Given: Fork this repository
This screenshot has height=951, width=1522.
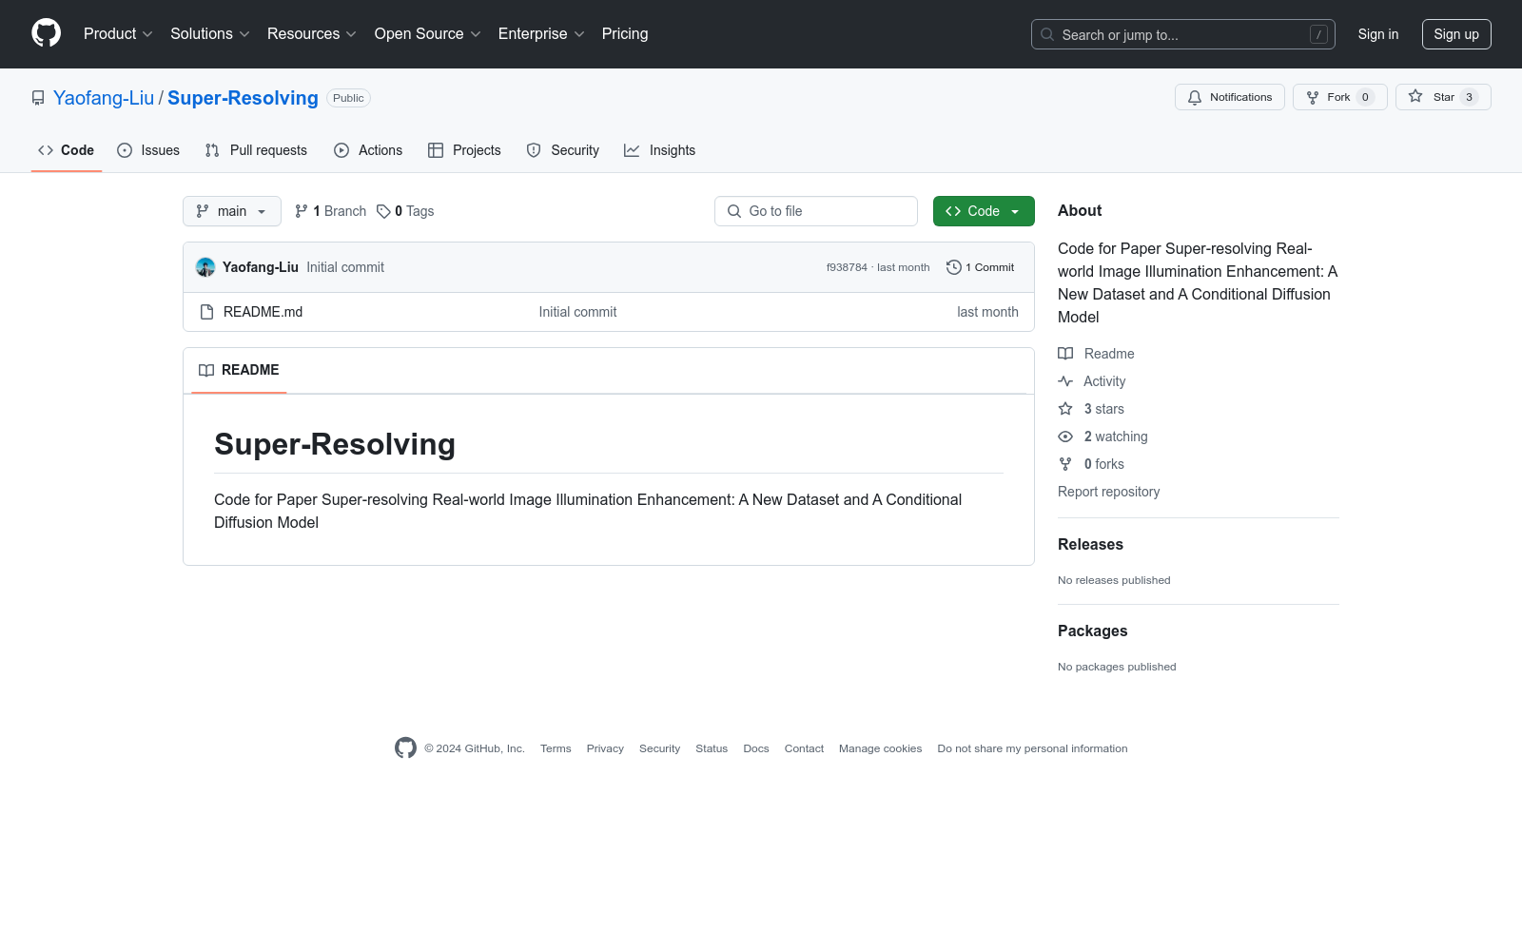Looking at the screenshot, I should pyautogui.click(x=1339, y=97).
